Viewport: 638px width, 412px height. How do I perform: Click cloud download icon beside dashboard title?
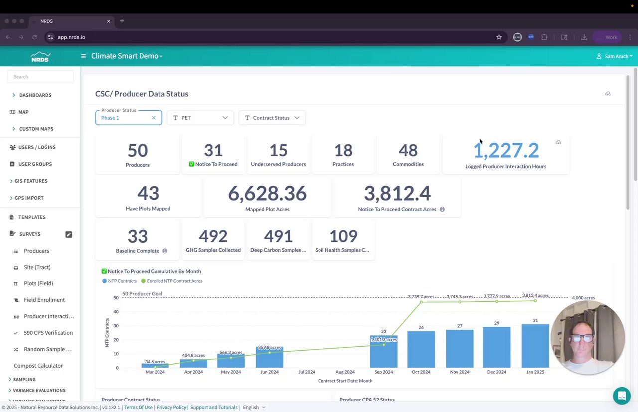coord(608,94)
